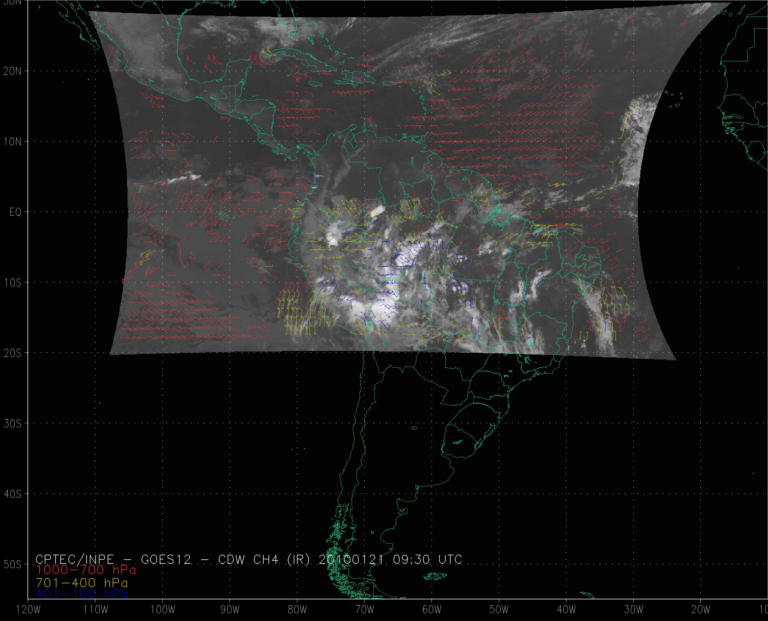
Task: Click the Falkland Islands outline on map
Action: pyautogui.click(x=435, y=576)
